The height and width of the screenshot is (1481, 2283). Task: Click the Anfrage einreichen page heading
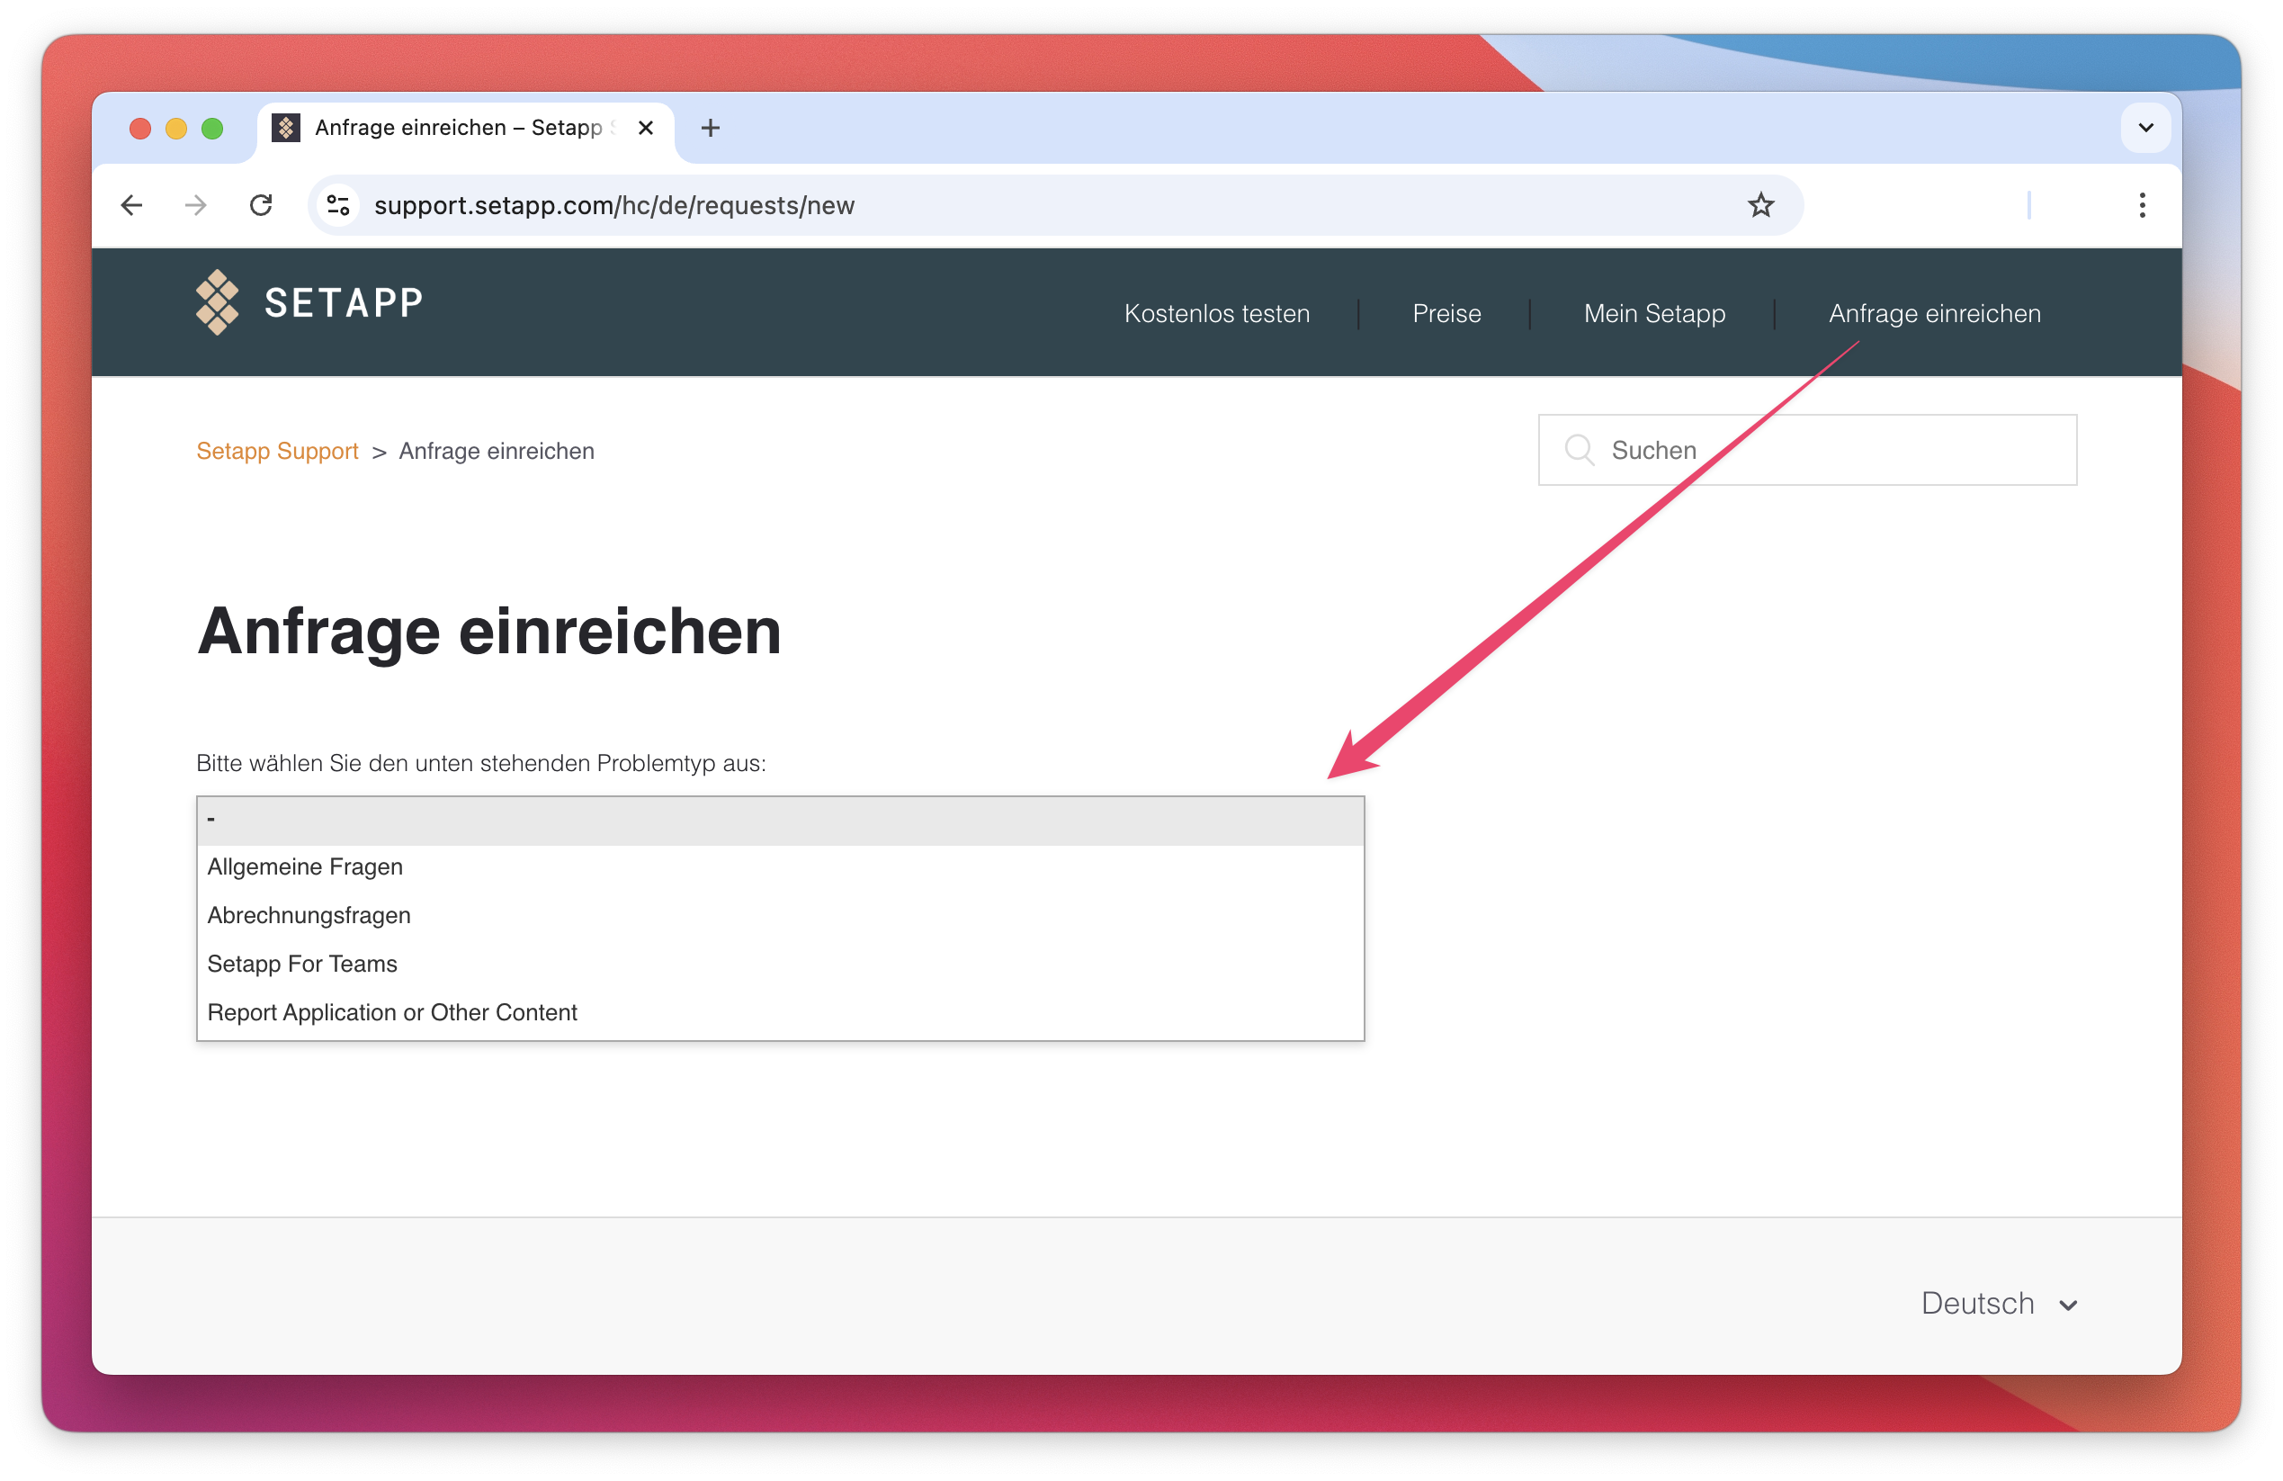point(489,631)
